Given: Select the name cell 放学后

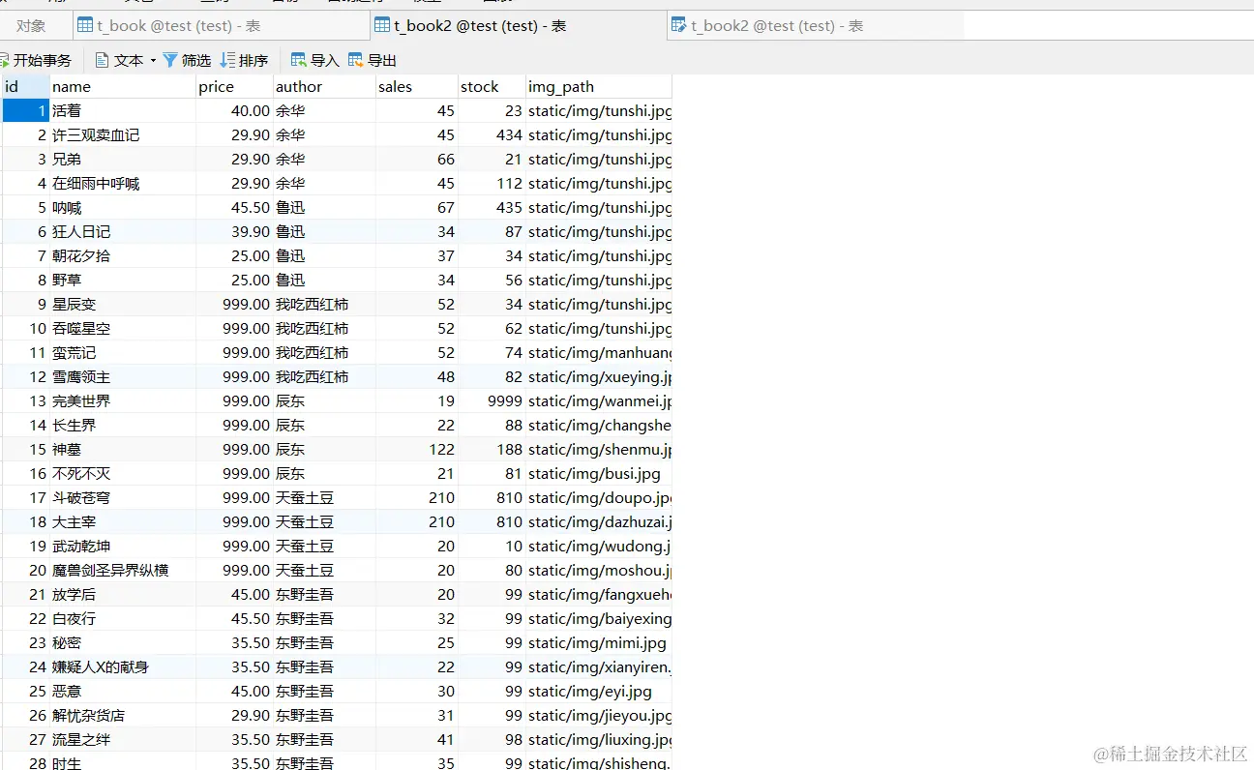Looking at the screenshot, I should tap(122, 594).
